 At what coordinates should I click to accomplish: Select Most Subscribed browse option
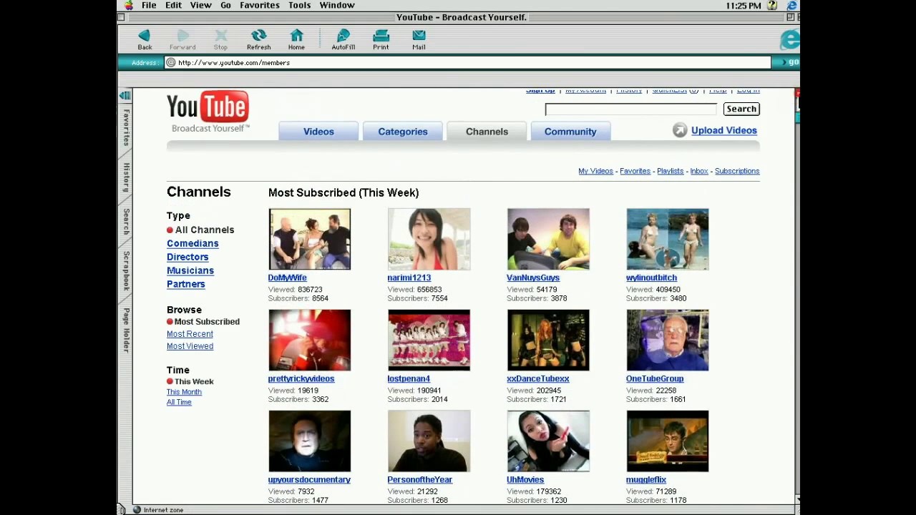207,322
